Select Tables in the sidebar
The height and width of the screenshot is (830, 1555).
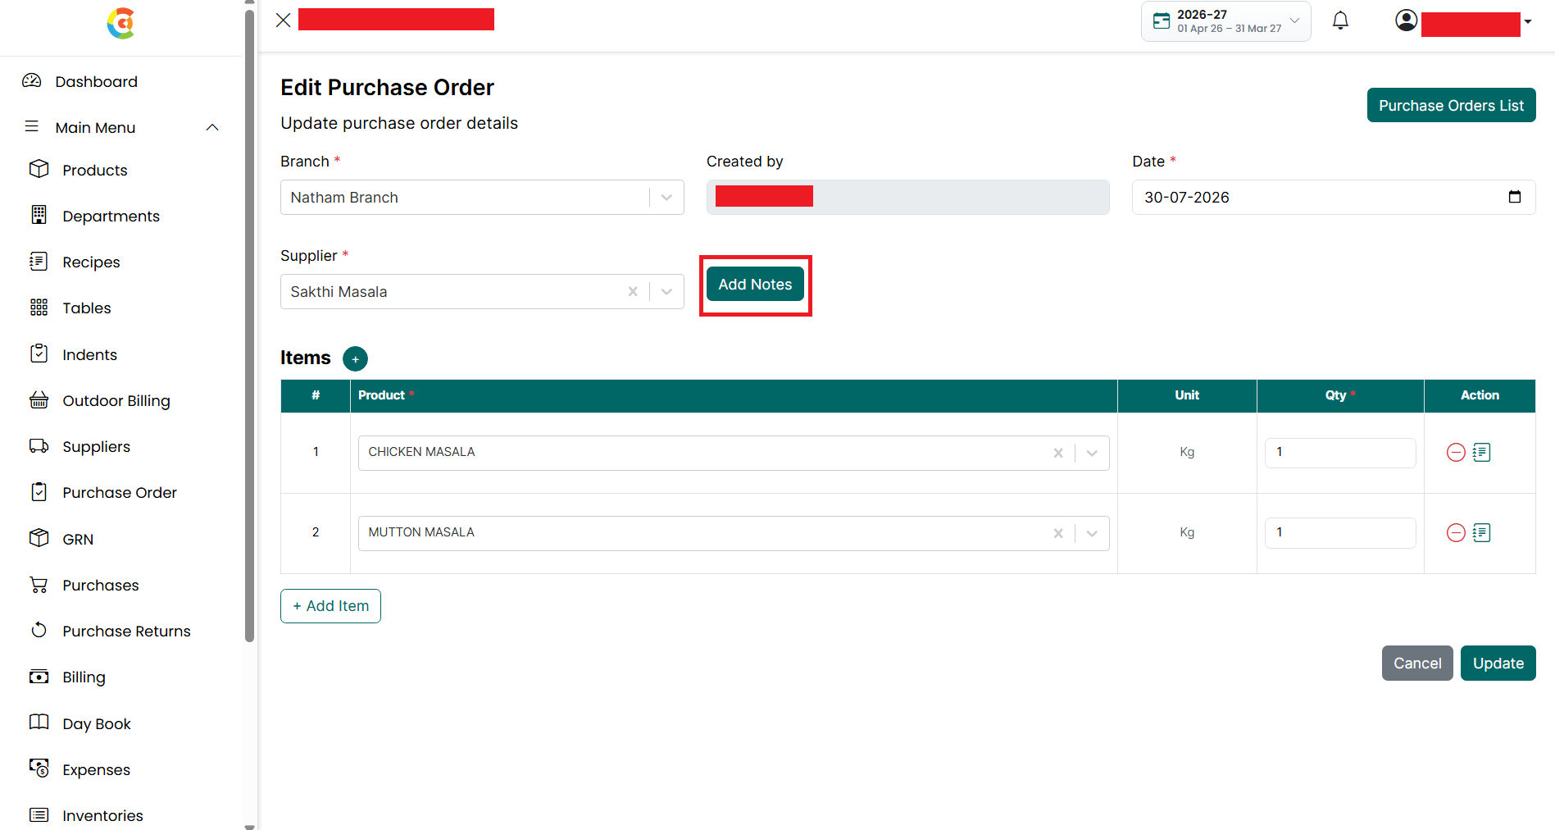[x=87, y=308]
